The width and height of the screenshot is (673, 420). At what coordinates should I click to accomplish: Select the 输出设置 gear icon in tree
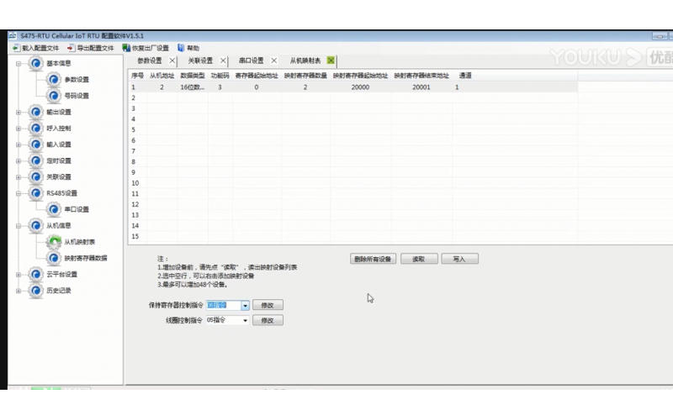36,113
